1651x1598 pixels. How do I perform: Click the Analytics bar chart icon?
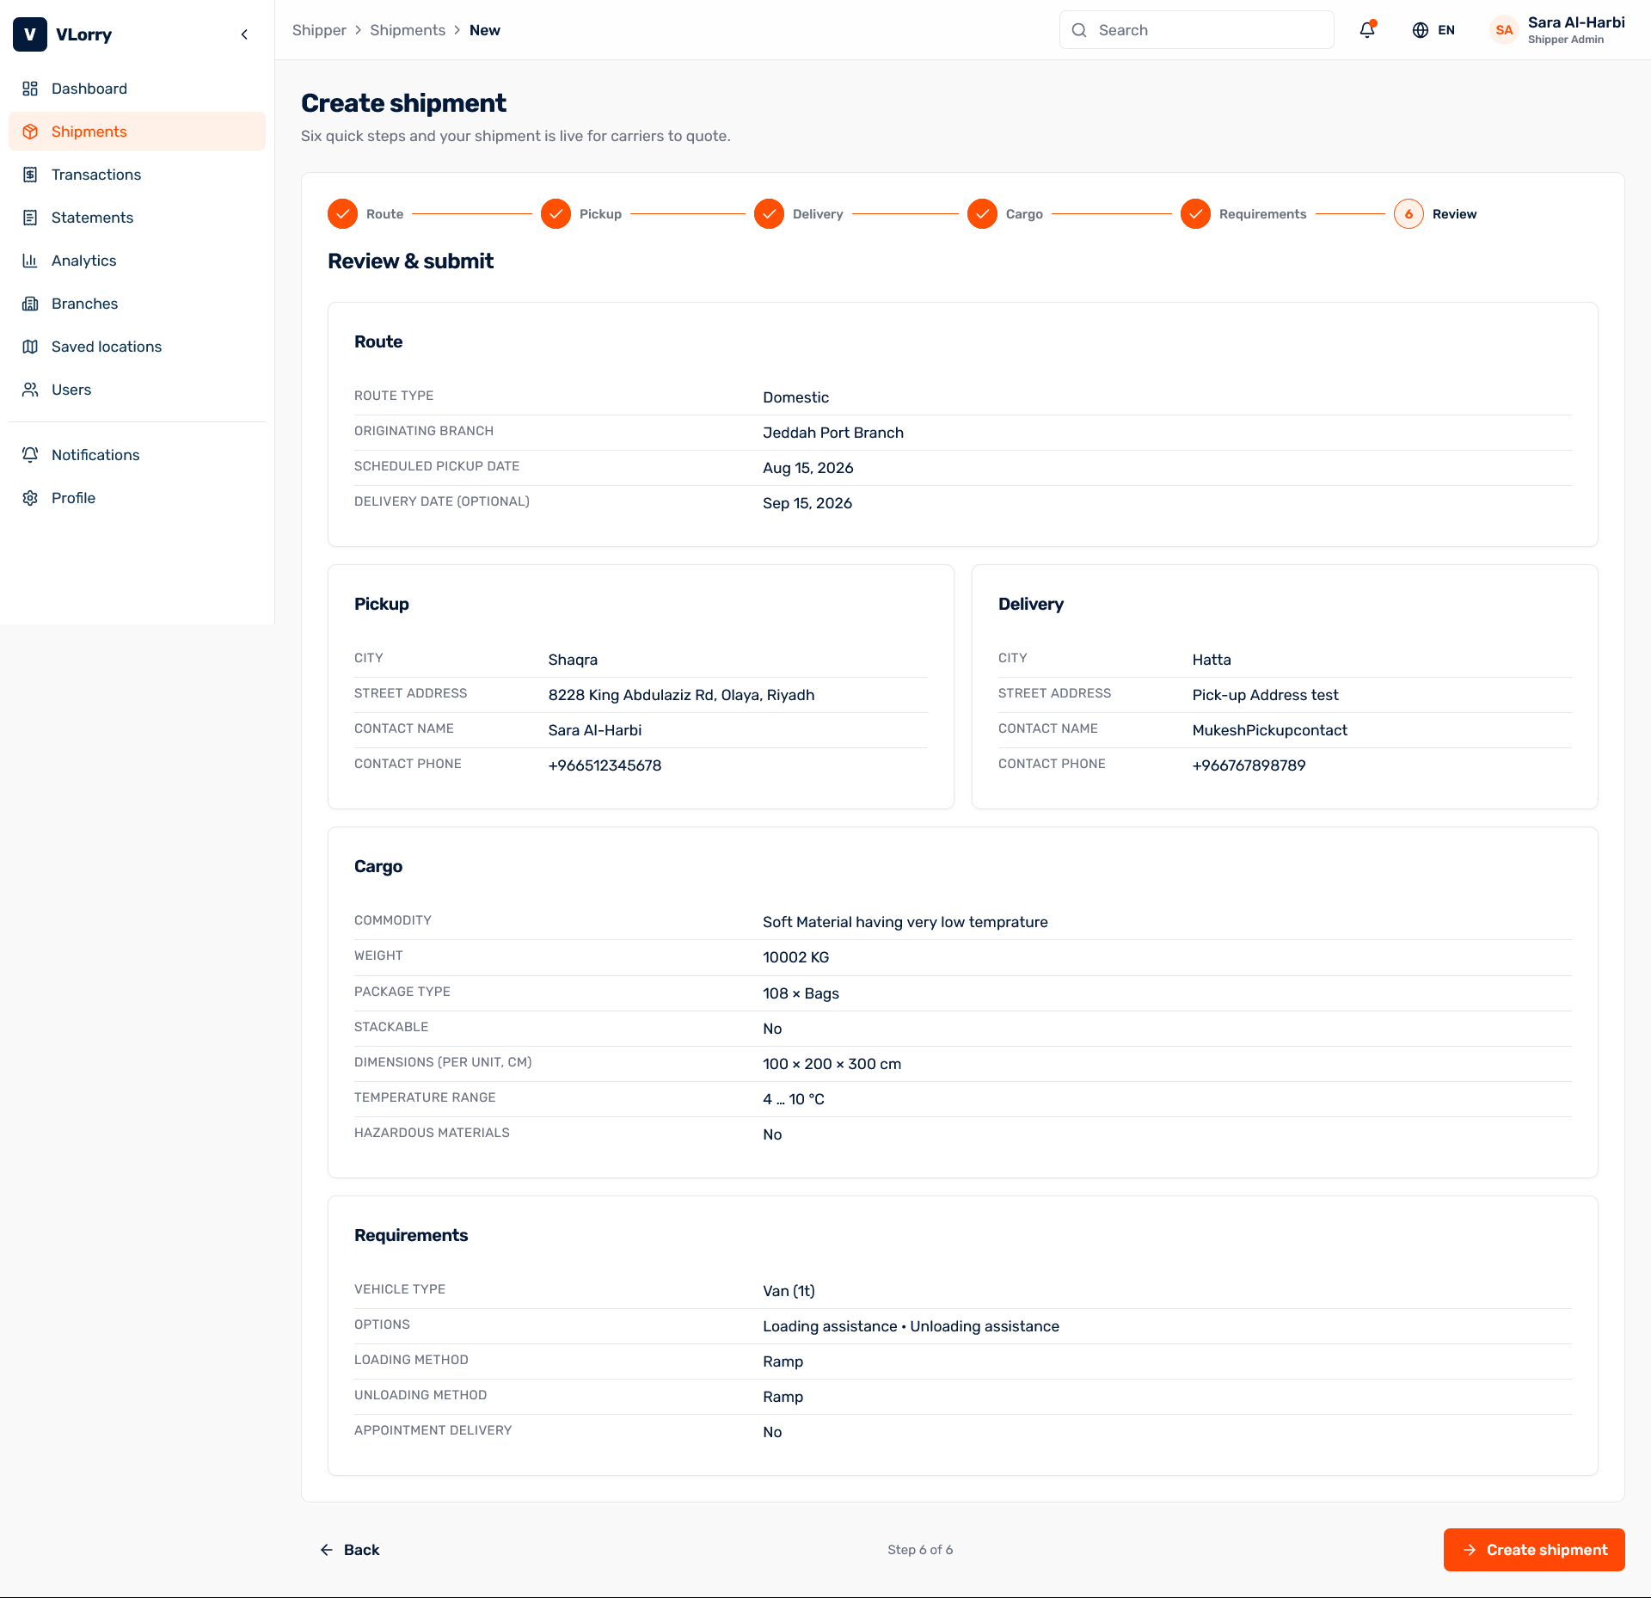(30, 261)
